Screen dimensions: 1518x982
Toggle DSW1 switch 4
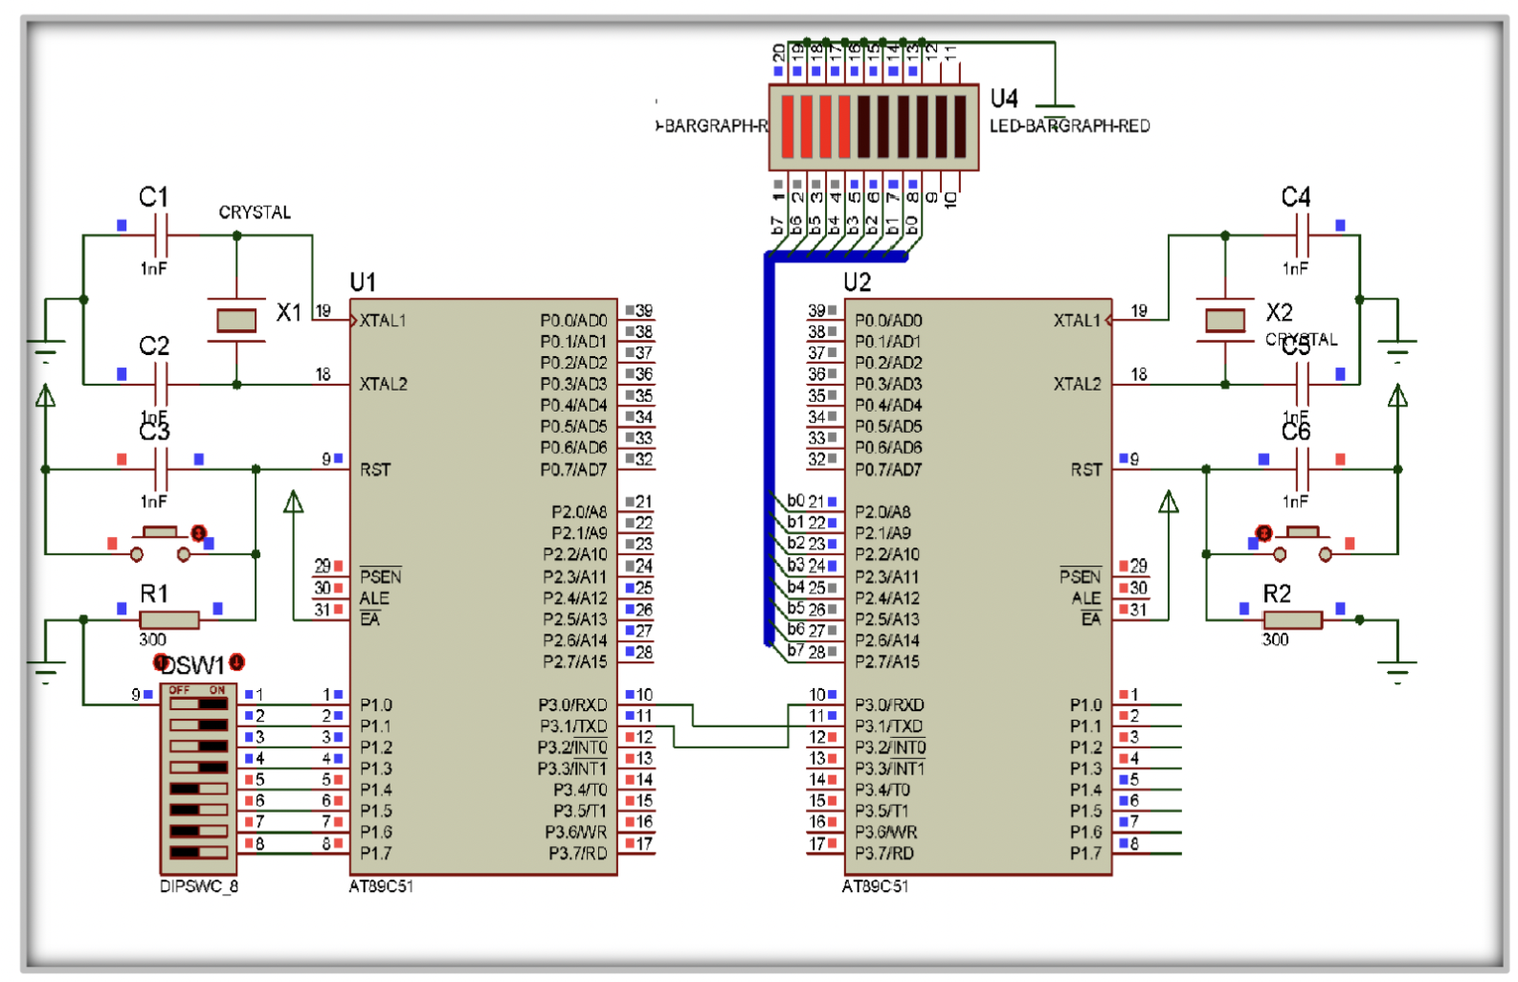point(199,767)
